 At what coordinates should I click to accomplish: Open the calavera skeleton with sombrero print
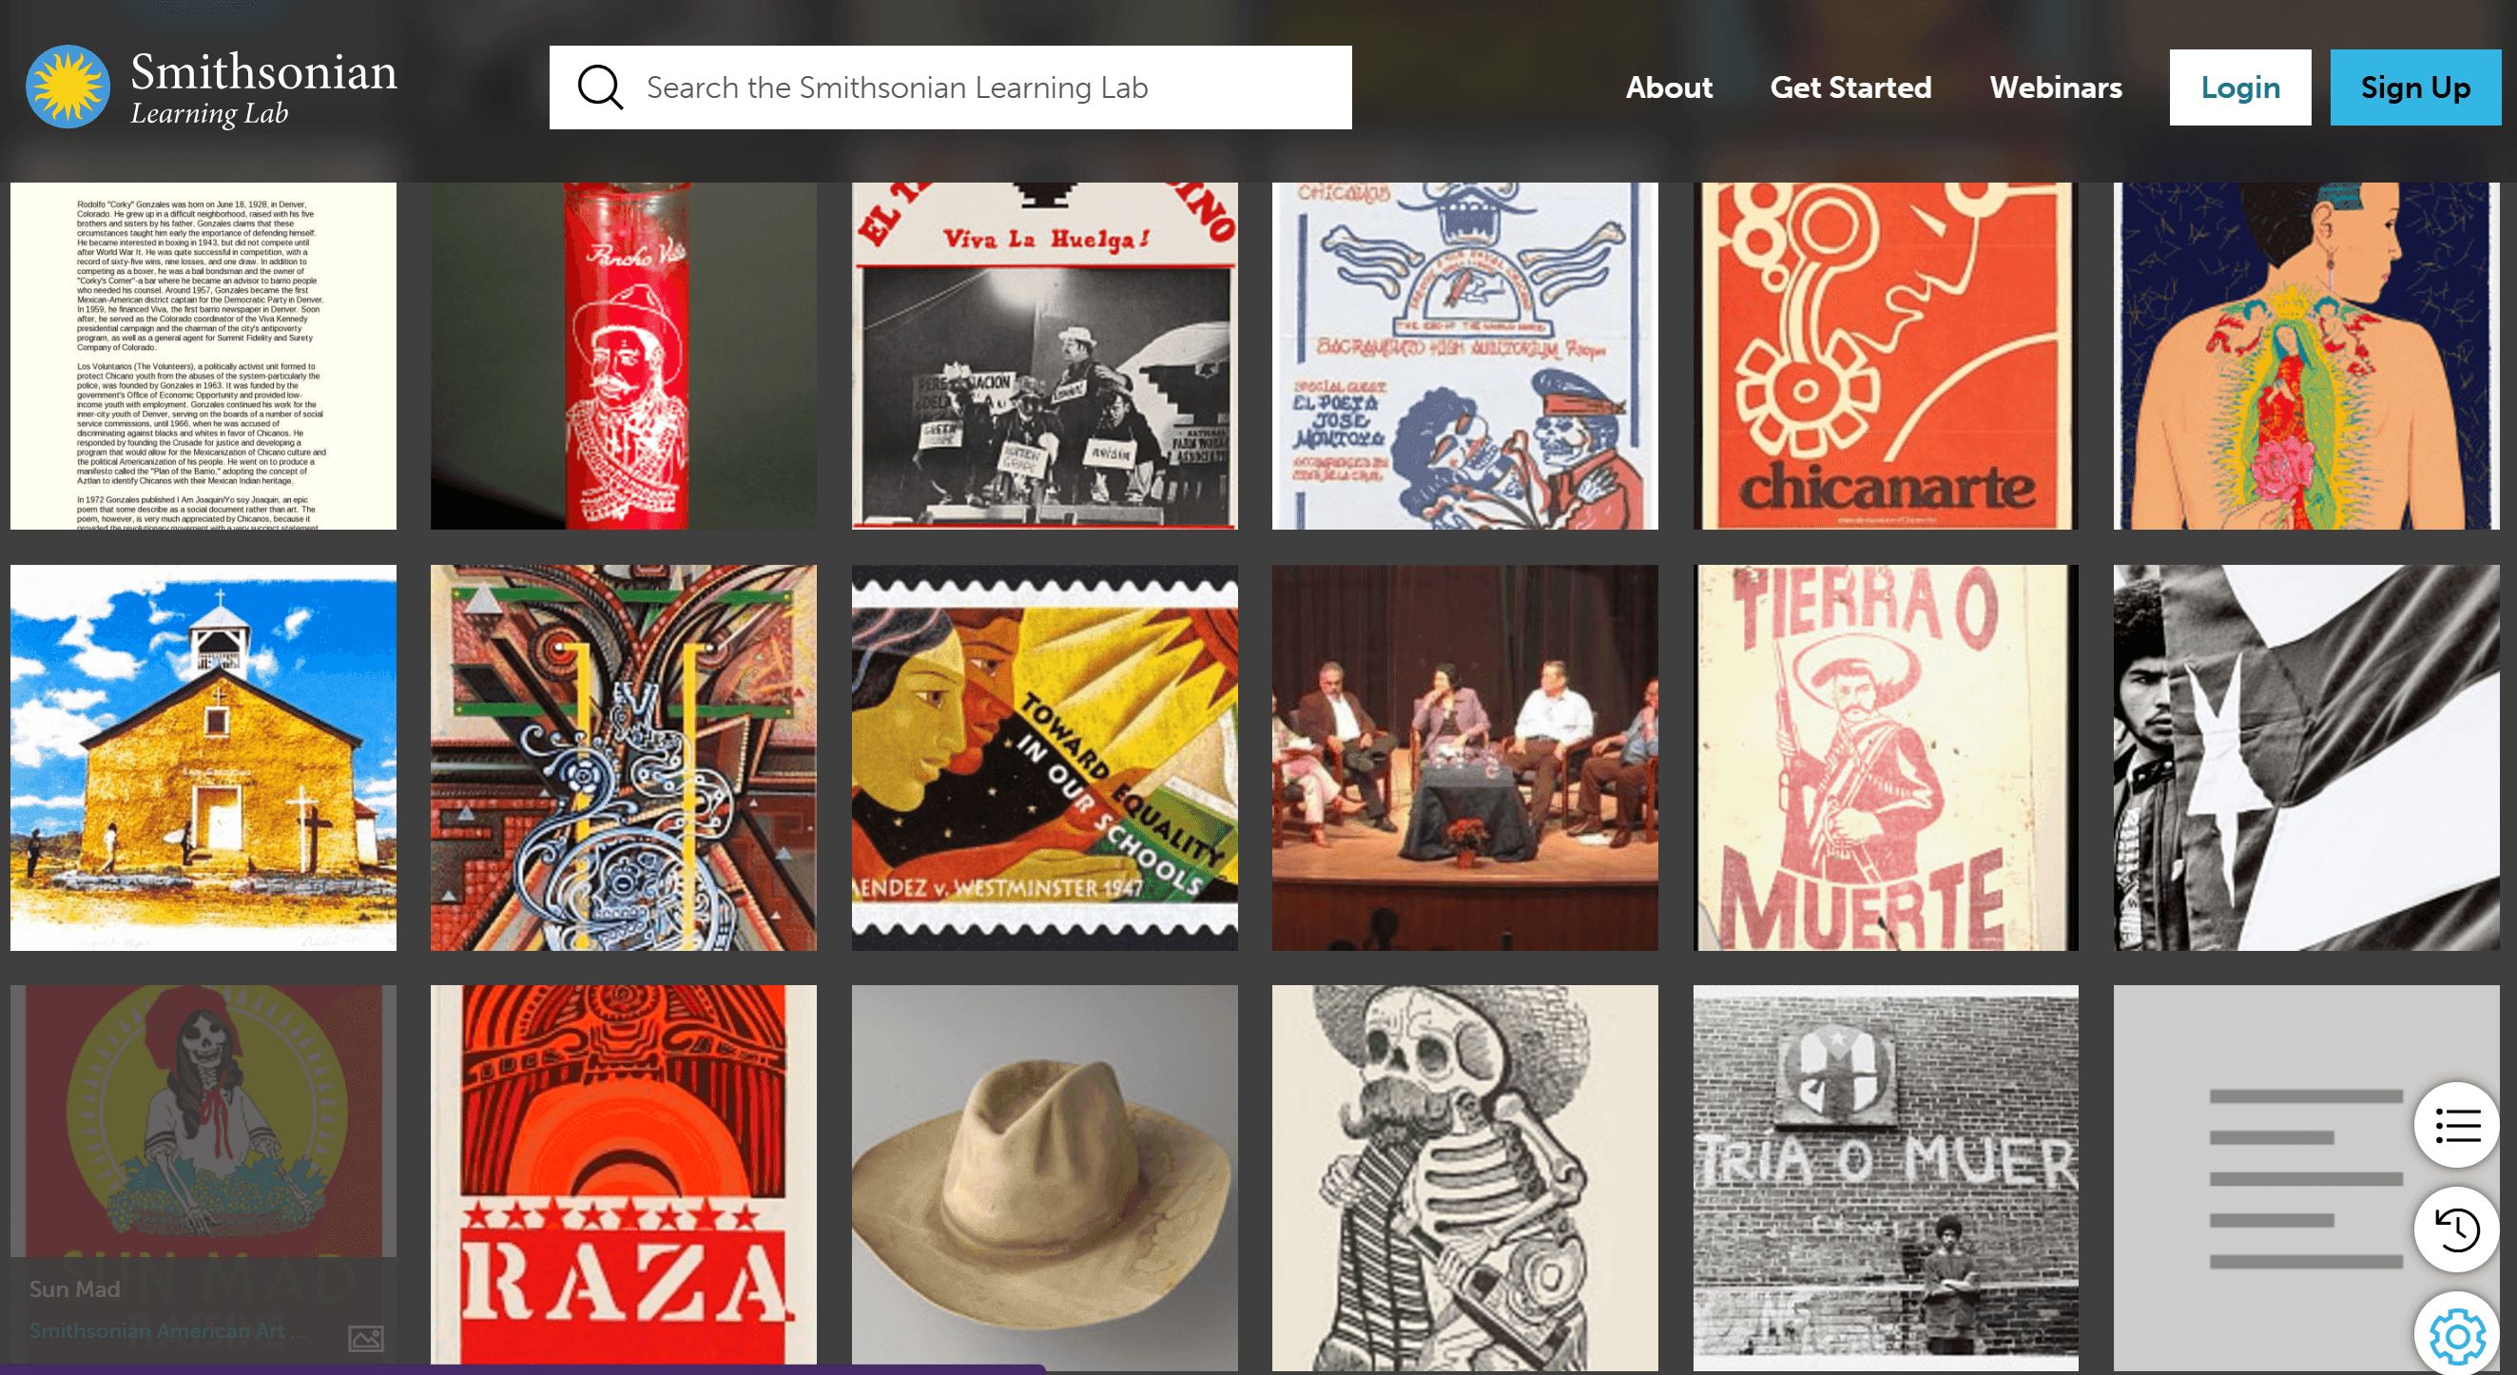coord(1464,1176)
